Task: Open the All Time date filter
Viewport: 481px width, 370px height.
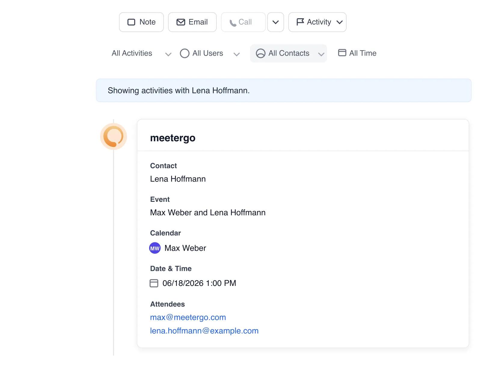Action: coord(357,53)
